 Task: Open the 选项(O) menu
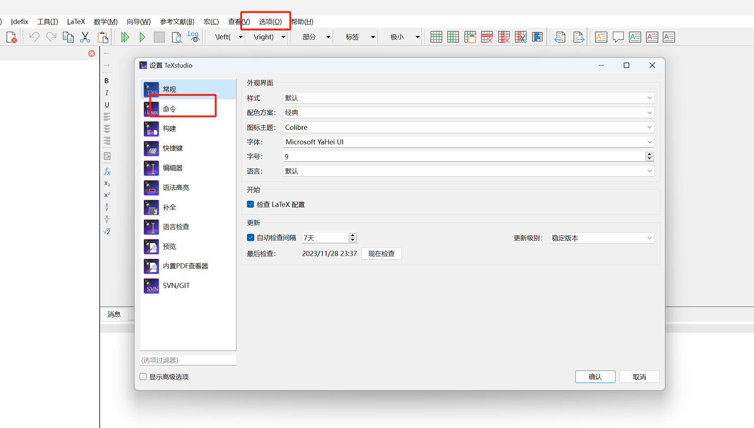(270, 21)
